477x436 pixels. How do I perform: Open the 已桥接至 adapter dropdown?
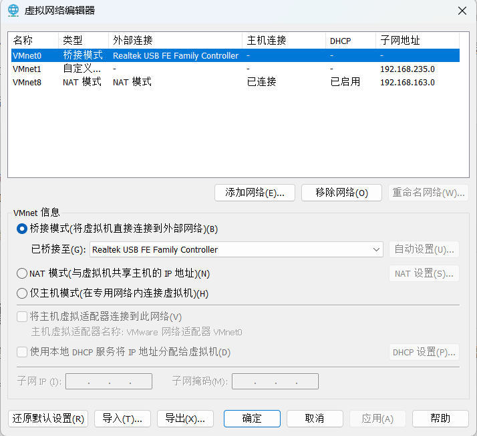pos(236,249)
